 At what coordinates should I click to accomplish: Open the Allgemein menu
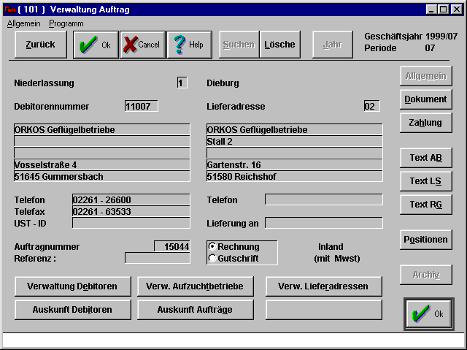pyautogui.click(x=23, y=23)
